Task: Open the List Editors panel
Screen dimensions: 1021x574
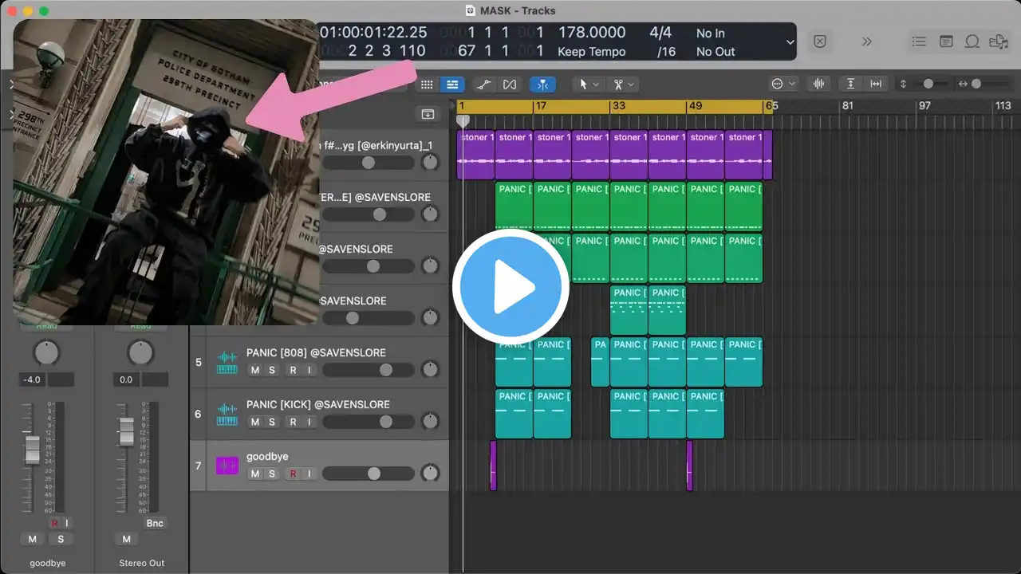Action: pyautogui.click(x=919, y=41)
